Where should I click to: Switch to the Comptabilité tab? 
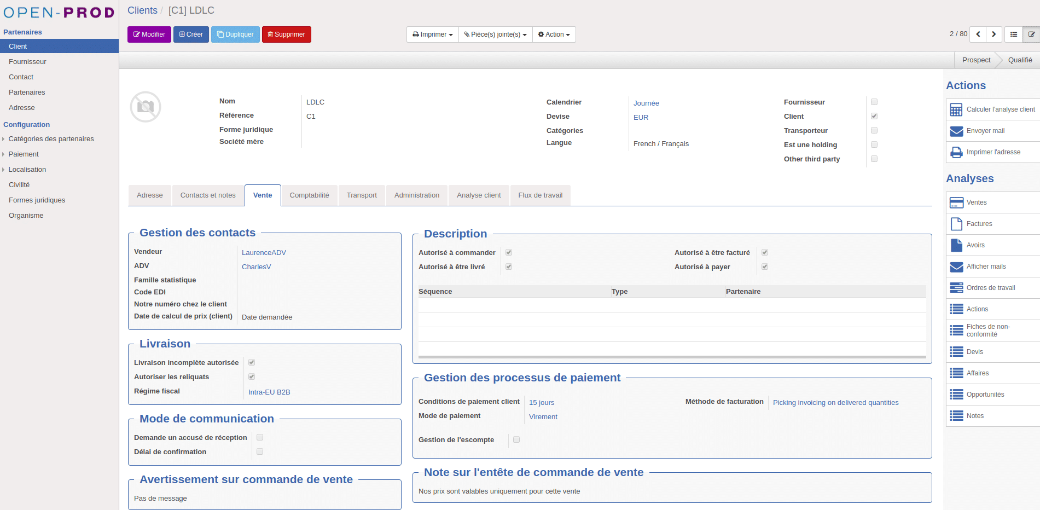(x=309, y=195)
